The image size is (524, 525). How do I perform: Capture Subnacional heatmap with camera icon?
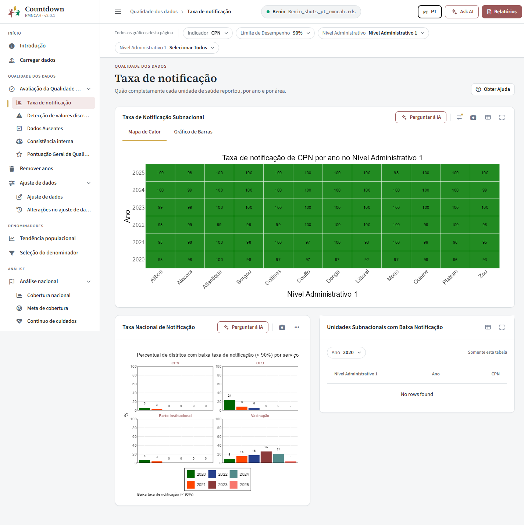pos(473,117)
